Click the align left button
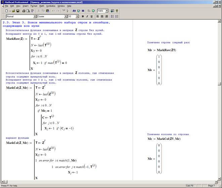The width and height of the screenshot is (222, 188). click(x=97, y=16)
